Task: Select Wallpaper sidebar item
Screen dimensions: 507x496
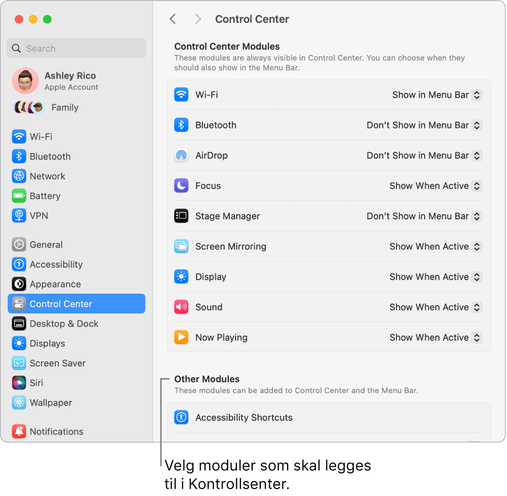Action: tap(76, 402)
